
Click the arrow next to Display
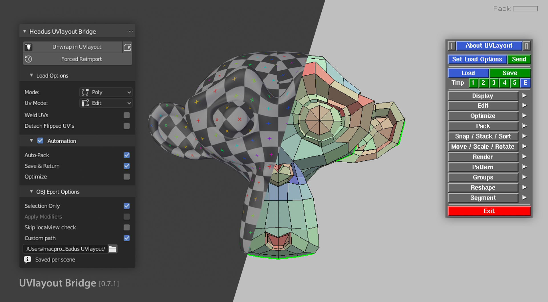coord(524,96)
